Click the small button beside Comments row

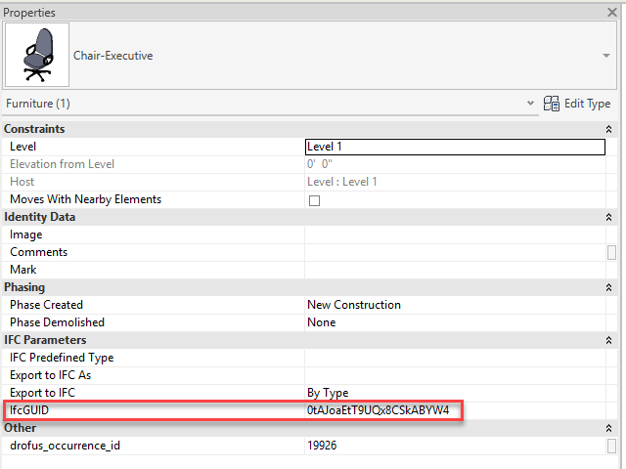611,252
